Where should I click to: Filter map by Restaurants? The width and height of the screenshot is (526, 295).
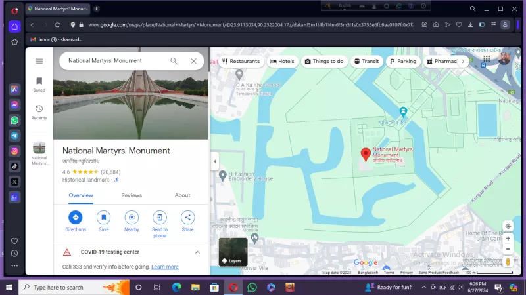click(x=241, y=61)
